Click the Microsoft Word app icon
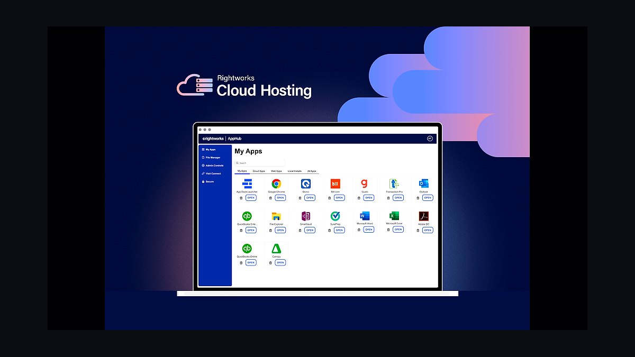Screen dimensions: 635x357 click(x=365, y=216)
